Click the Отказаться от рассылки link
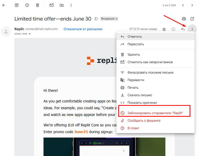The height and width of the screenshot is (156, 199). [83, 29]
